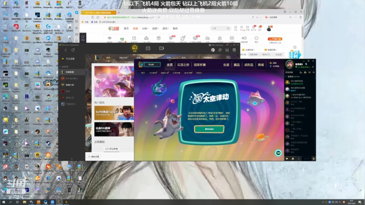Screen dimensions: 365x205
Task: Click the gift box icon in Douyu toolbar
Action: tap(159, 38)
